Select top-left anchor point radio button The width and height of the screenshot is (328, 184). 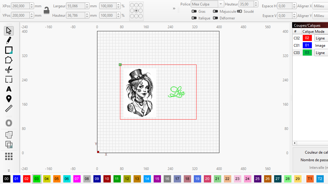(x=132, y=5)
